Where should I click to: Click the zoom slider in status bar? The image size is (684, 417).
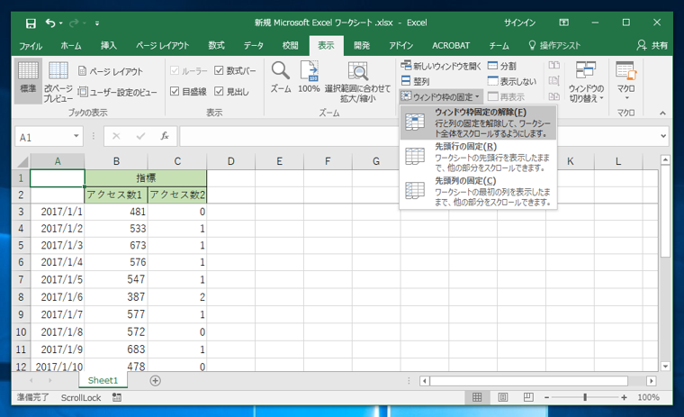tap(585, 397)
